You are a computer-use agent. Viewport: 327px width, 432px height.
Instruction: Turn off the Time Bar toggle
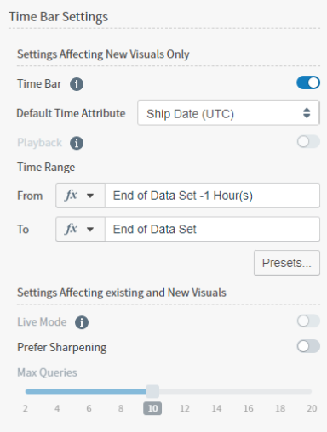pyautogui.click(x=308, y=82)
